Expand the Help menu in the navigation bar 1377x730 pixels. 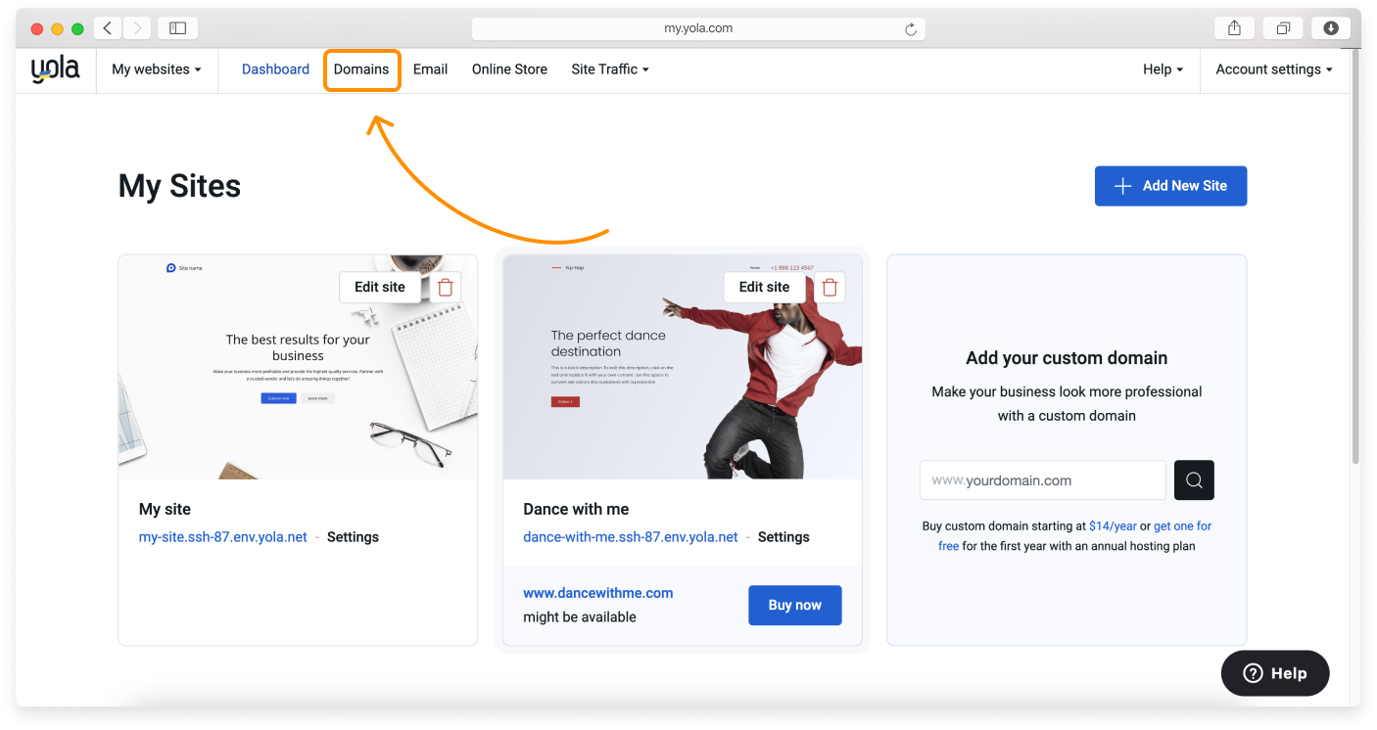pos(1162,68)
